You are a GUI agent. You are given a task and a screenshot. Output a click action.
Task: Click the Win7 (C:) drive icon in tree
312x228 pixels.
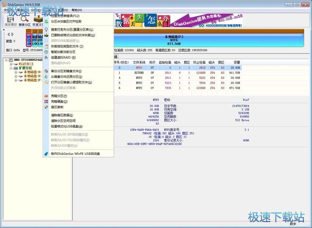click(16, 64)
